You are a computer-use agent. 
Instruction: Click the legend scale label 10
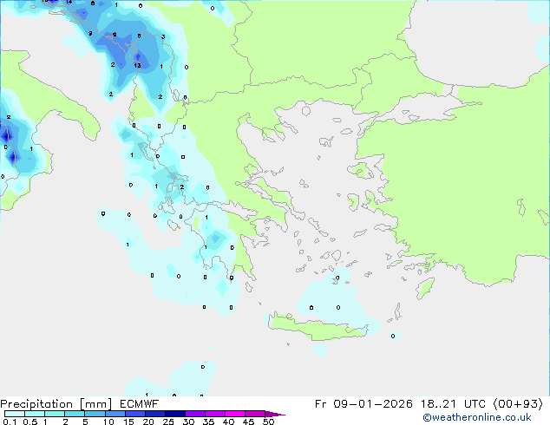108,422
